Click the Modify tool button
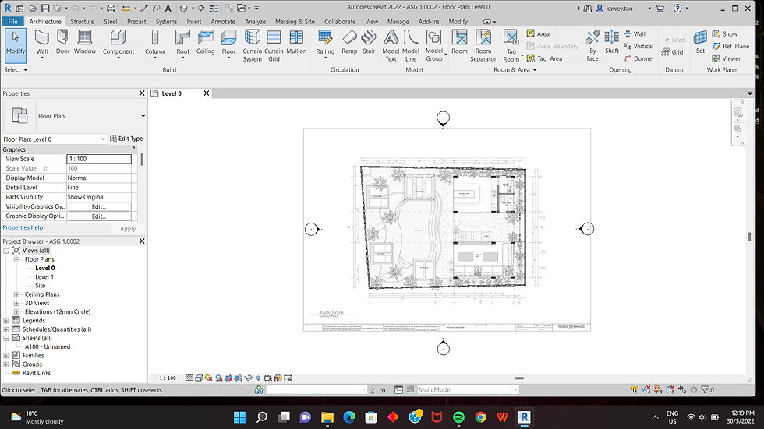The height and width of the screenshot is (429, 764). click(x=16, y=45)
